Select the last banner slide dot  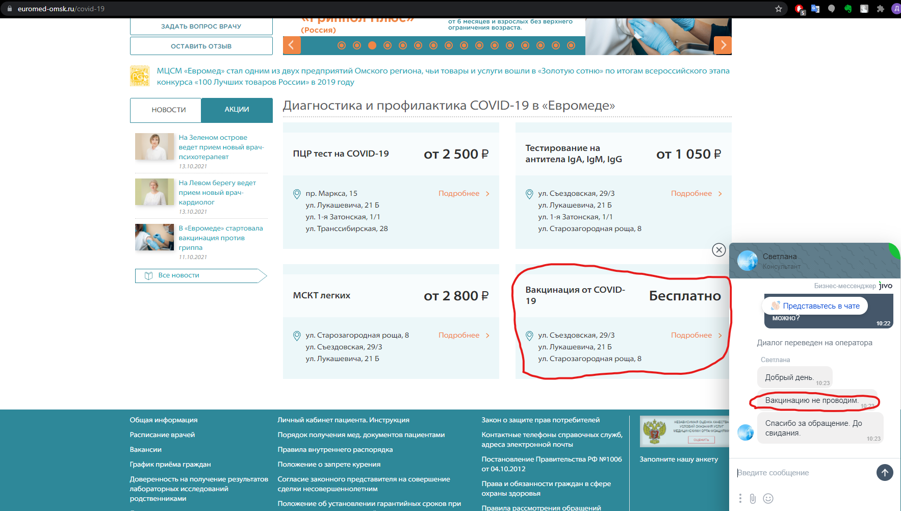point(571,45)
